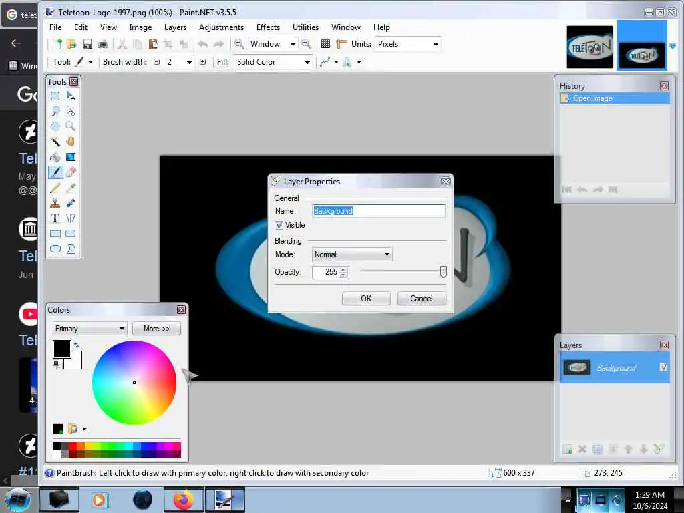684x513 pixels.
Task: Select the Ellipse shape tool
Action: pos(55,249)
